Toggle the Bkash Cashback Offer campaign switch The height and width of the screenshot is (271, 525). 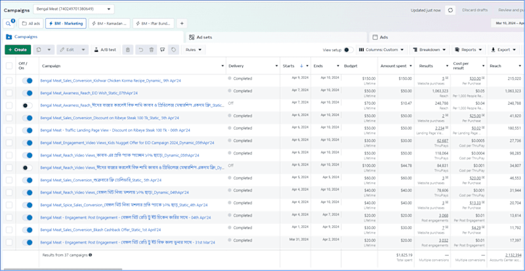coord(27,230)
